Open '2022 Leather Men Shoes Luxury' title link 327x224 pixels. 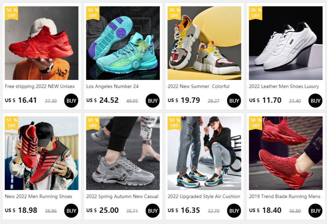(x=284, y=86)
